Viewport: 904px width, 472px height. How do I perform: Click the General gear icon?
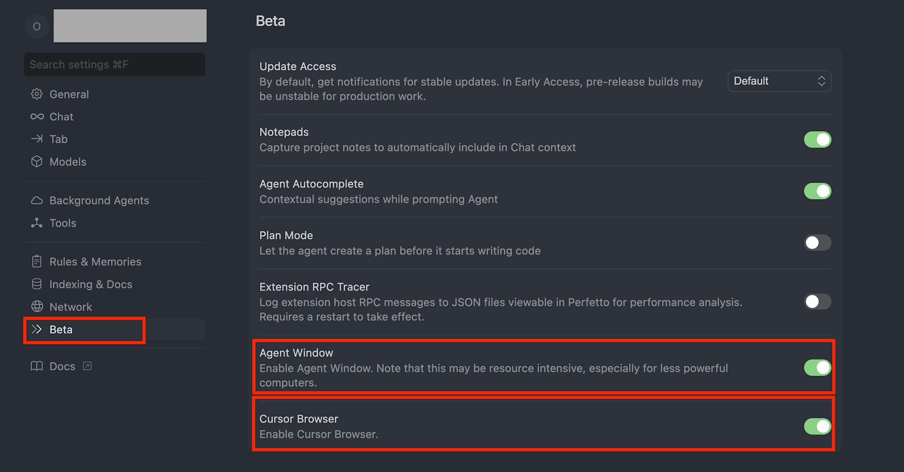(x=37, y=94)
